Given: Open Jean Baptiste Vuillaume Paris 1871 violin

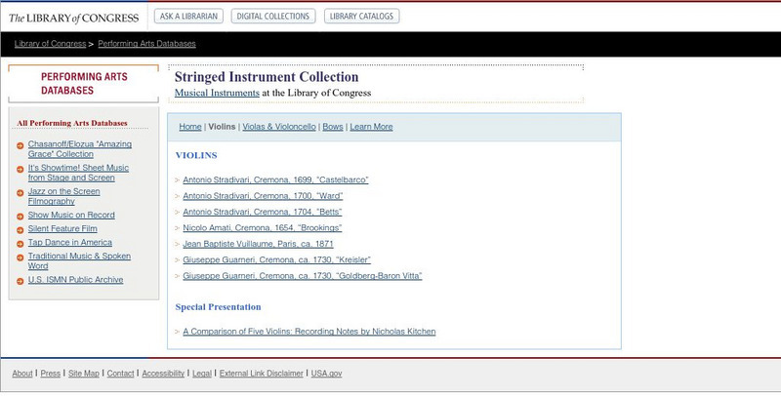Looking at the screenshot, I should 258,244.
